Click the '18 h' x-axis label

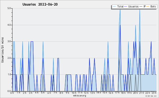[x=123, y=93]
